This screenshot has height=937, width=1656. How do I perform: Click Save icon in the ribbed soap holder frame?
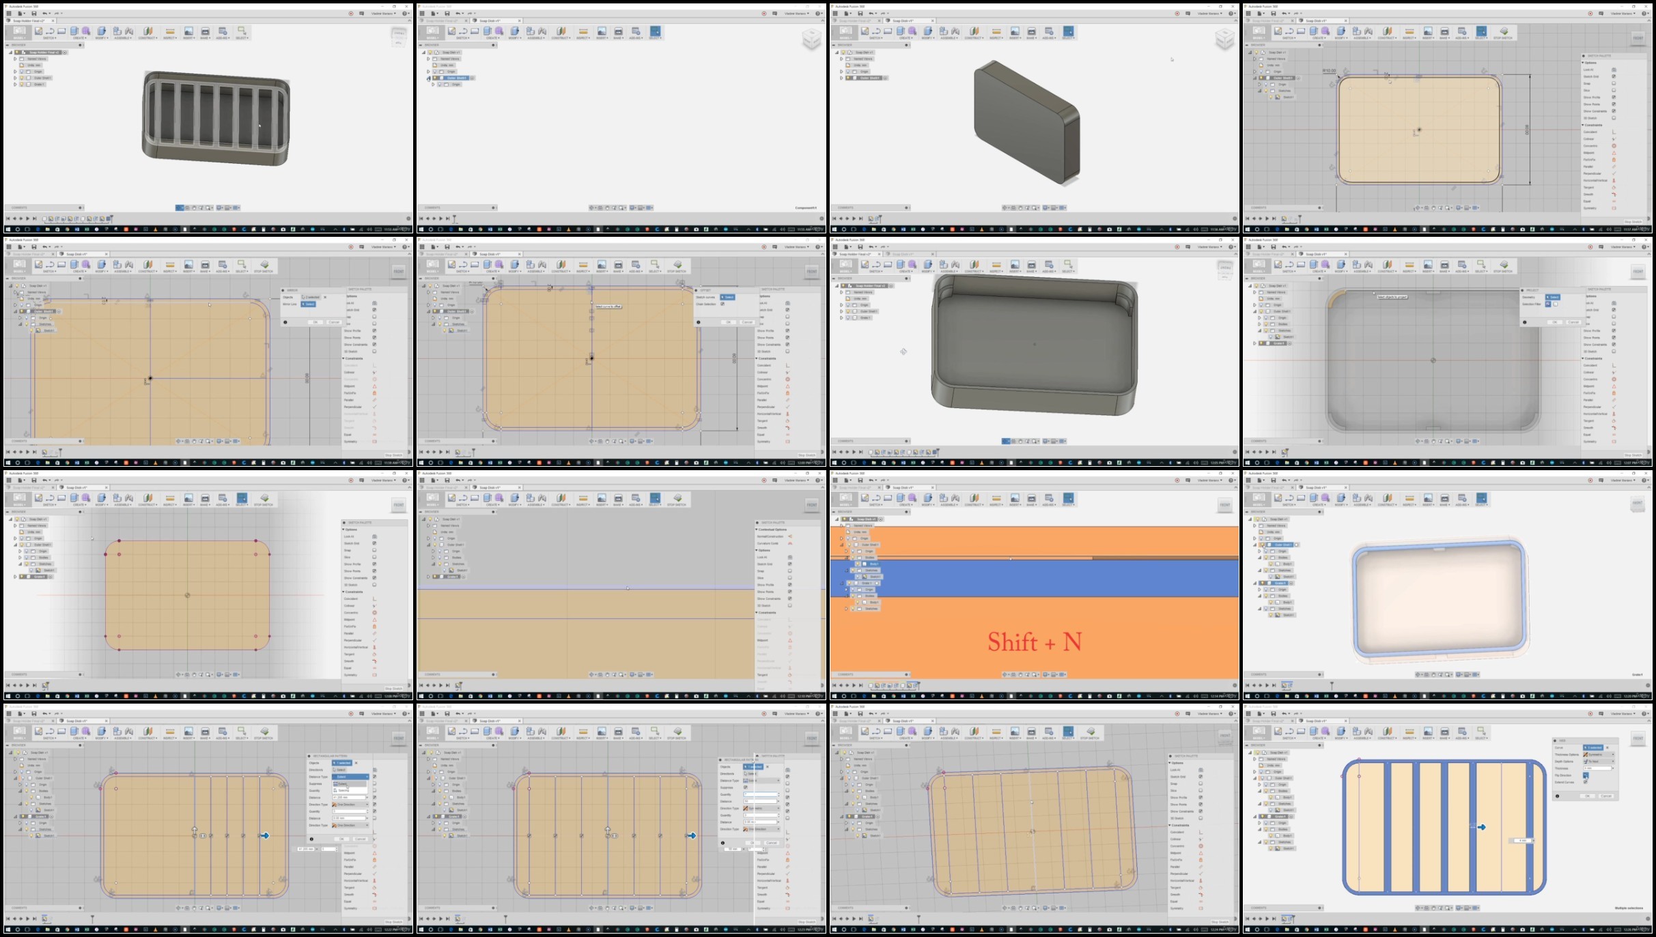[33, 14]
